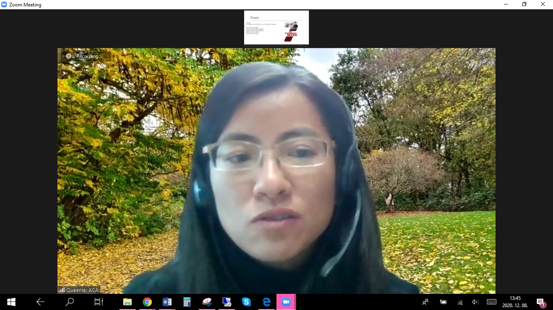Open the People icon in system tray
This screenshot has height=310, width=553.
tap(425, 302)
